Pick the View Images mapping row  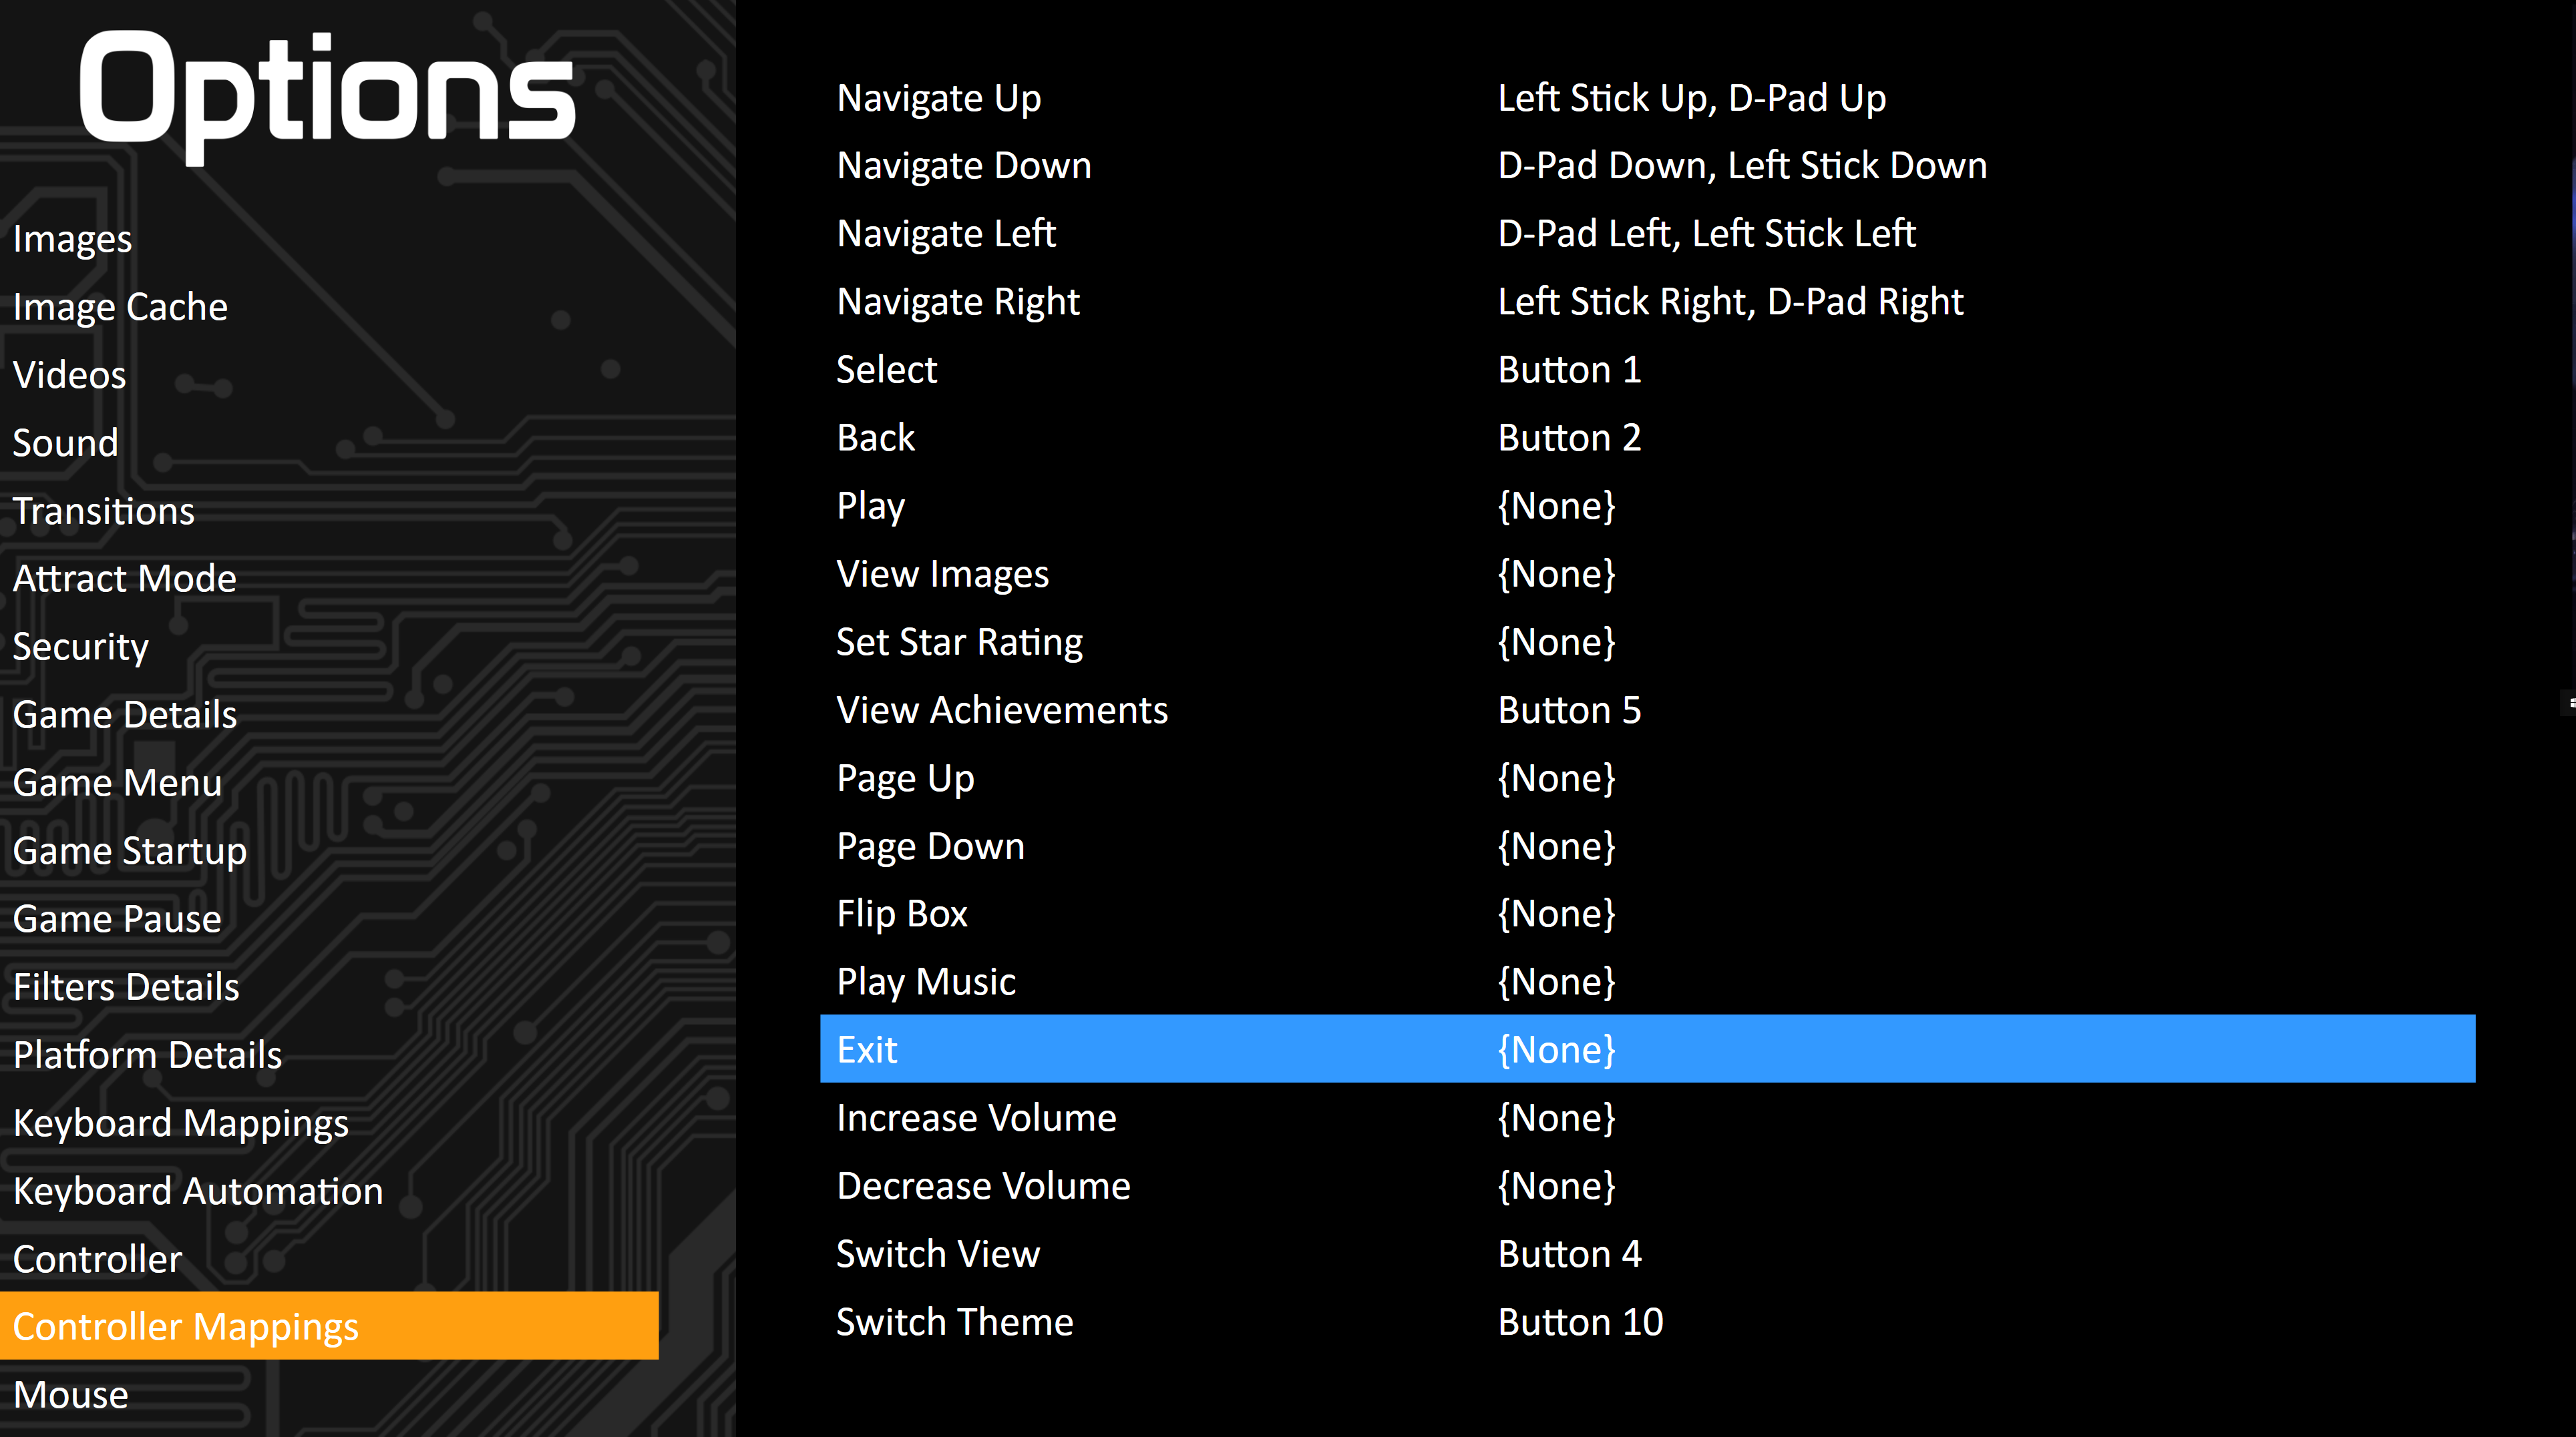(1648, 573)
